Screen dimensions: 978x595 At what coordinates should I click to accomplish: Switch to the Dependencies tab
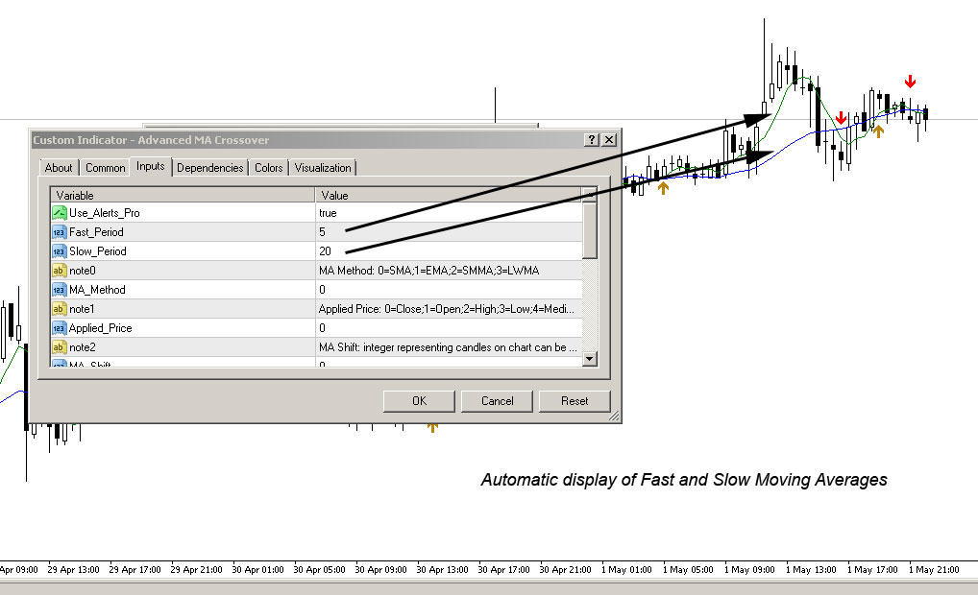(x=209, y=167)
